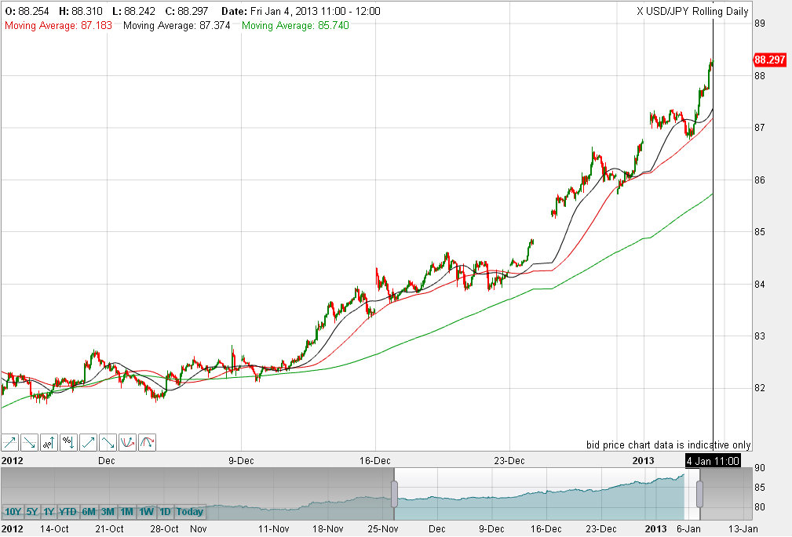The width and height of the screenshot is (792, 537).
Task: Set range to 10Y
Action: [x=13, y=512]
